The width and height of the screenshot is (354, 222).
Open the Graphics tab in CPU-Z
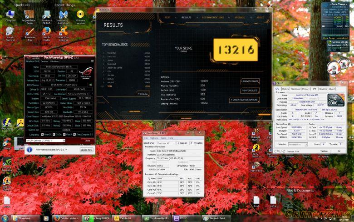pyautogui.click(x=323, y=89)
